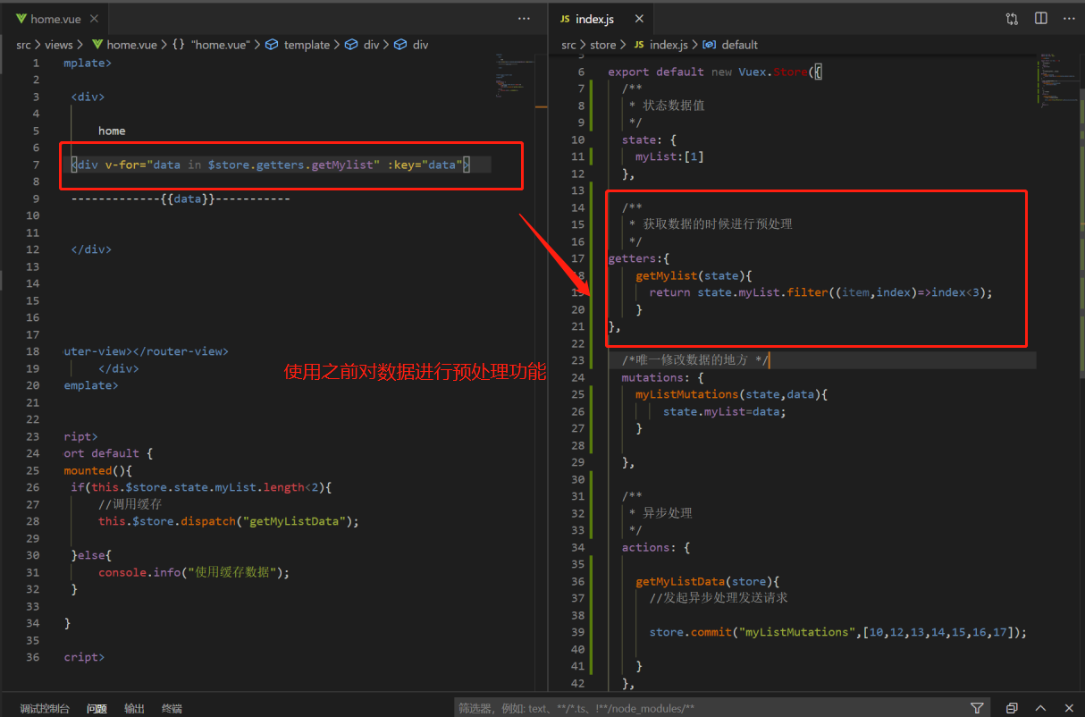This screenshot has width=1085, height=717.
Task: Open the 调试控制台 (Debug Console) tab
Action: click(45, 708)
